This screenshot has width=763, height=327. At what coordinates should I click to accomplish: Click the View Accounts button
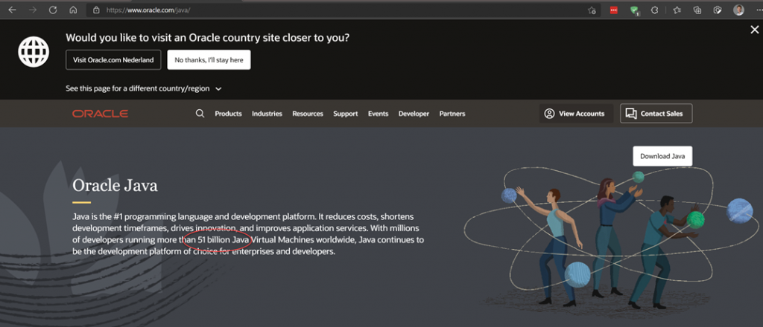(576, 114)
